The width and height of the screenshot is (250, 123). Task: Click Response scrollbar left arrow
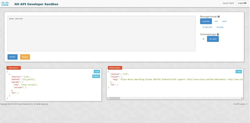107,98
